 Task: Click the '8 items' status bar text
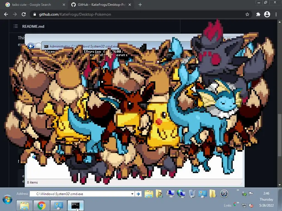[32, 182]
